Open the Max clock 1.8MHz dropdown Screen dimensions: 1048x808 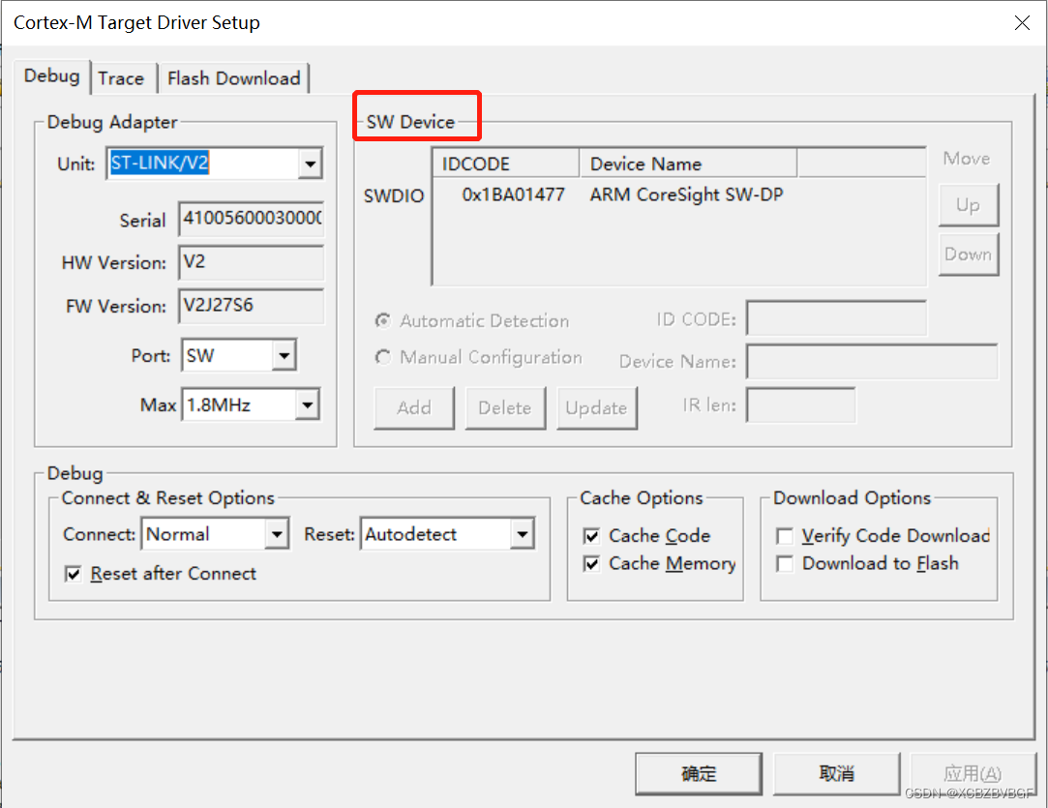pos(308,405)
